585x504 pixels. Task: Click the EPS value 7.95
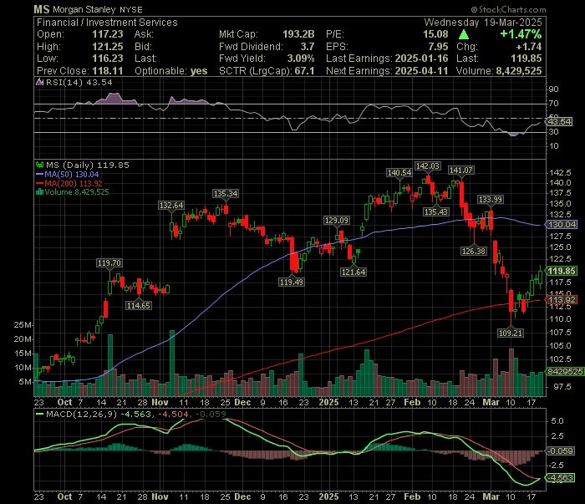(x=438, y=47)
